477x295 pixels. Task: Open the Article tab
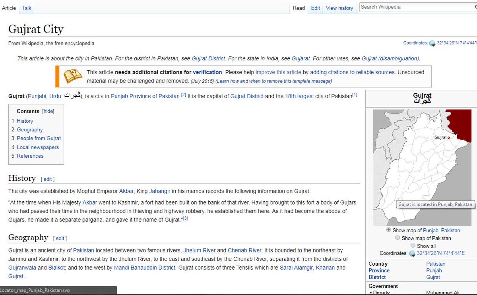pyautogui.click(x=9, y=8)
